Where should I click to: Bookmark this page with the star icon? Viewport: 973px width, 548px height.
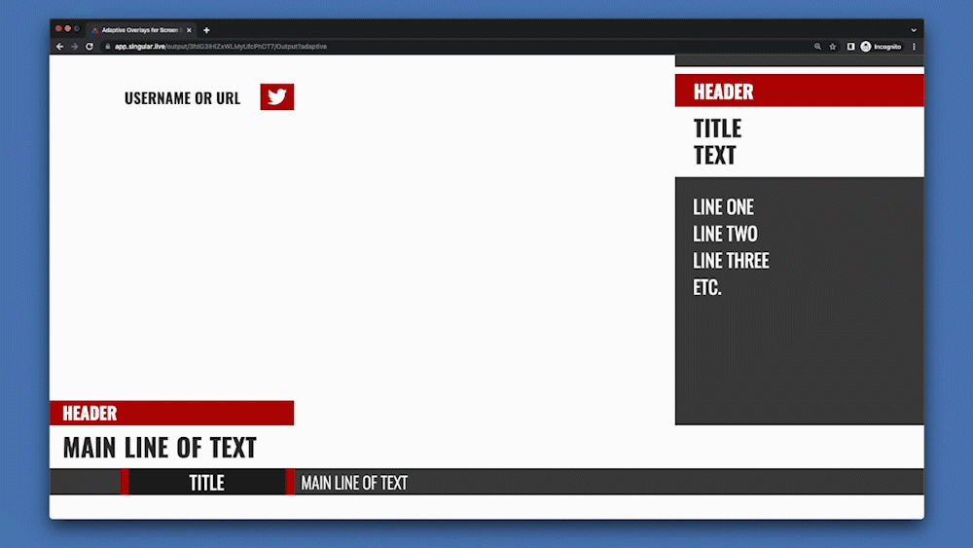click(x=833, y=47)
